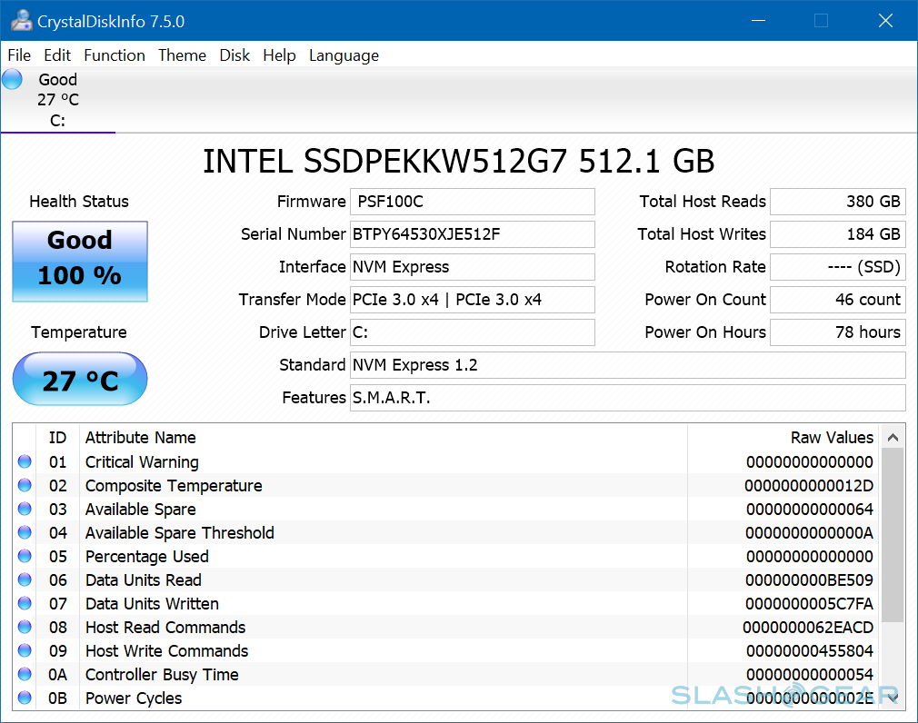Click the attribute list vertical scrollbar thumb

pos(893,534)
